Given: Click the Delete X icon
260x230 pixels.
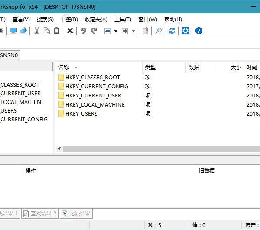Looking at the screenshot, I should [70, 31].
